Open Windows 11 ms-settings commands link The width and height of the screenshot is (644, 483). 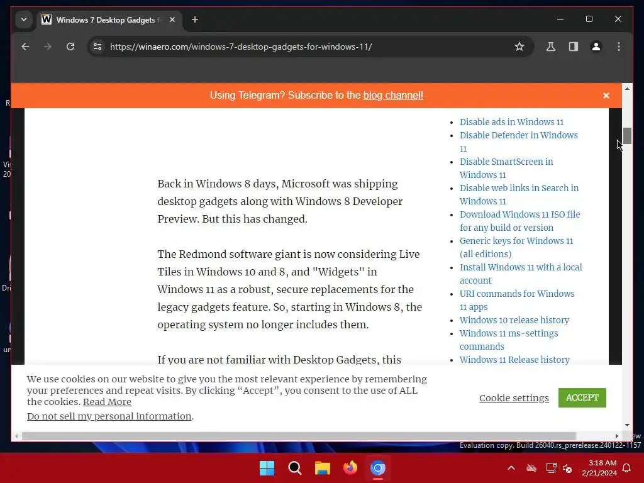pyautogui.click(x=508, y=340)
